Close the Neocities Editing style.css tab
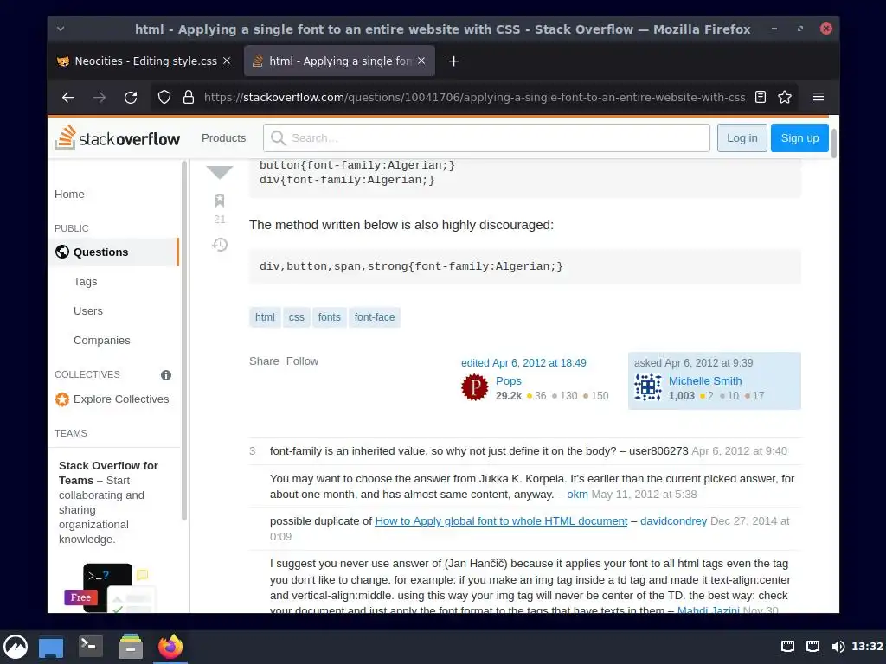Screen dimensions: 886x664 (227, 61)
